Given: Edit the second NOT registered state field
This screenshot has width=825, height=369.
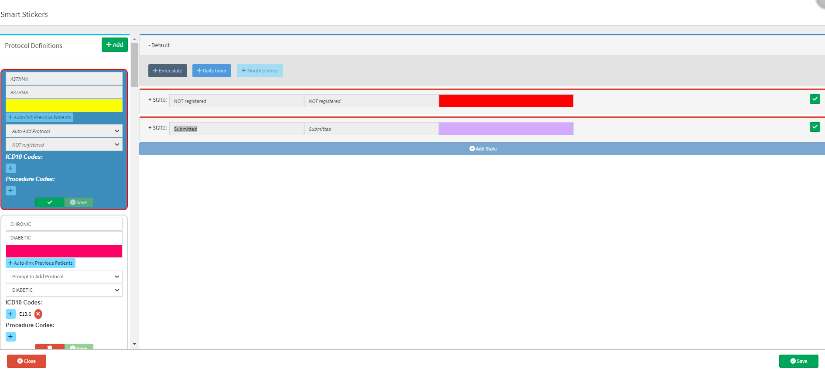Looking at the screenshot, I should (371, 101).
